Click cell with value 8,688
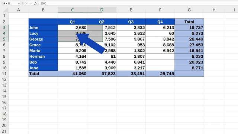Image resolution: width=238 pixels, height=134 pixels. tap(160, 45)
